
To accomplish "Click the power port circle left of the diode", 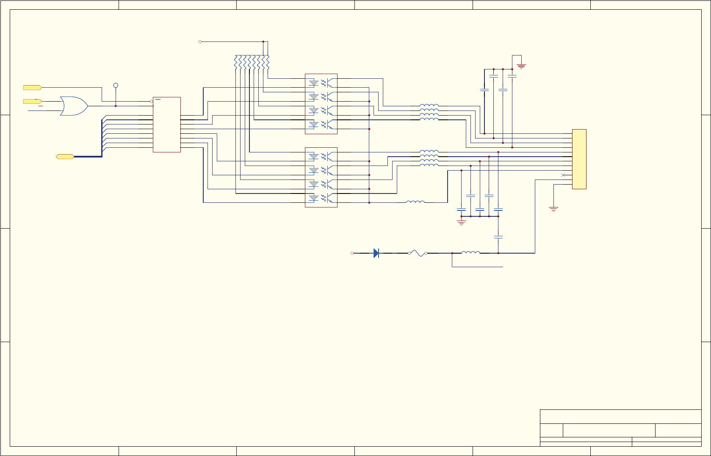I will click(x=352, y=253).
